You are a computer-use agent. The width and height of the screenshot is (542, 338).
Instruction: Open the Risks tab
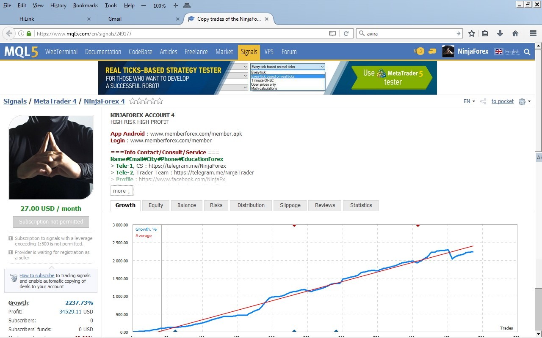click(216, 205)
